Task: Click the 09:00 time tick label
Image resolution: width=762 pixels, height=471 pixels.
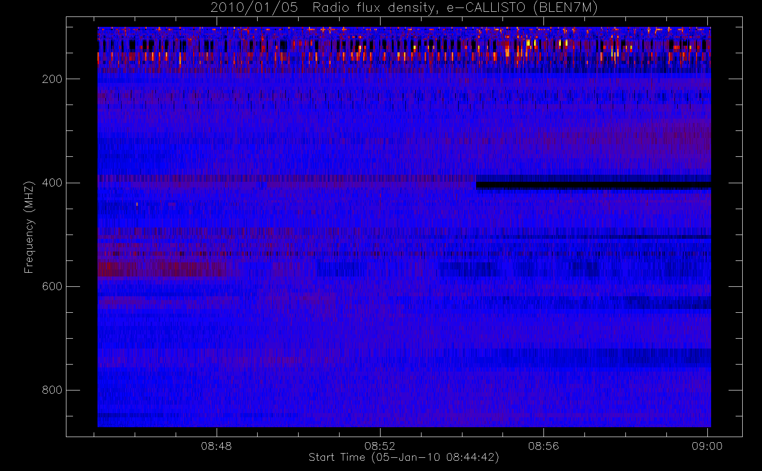Action: (x=707, y=446)
